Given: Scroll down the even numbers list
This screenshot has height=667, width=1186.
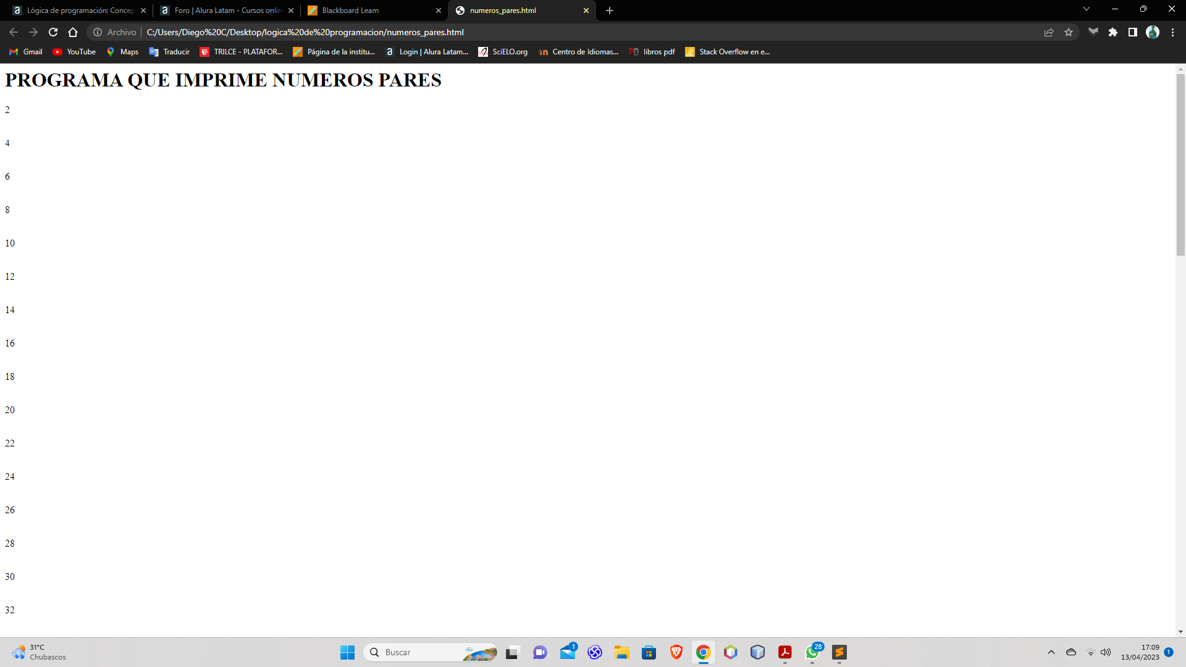Looking at the screenshot, I should point(1180,633).
